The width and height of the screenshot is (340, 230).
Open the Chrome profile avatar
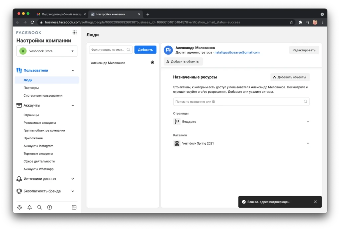(315, 22)
